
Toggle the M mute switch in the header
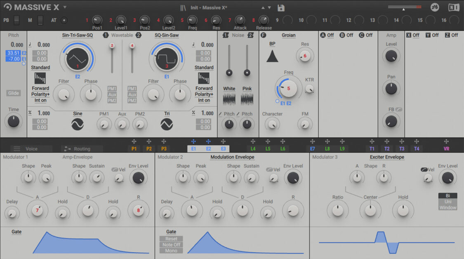pyautogui.click(x=40, y=20)
